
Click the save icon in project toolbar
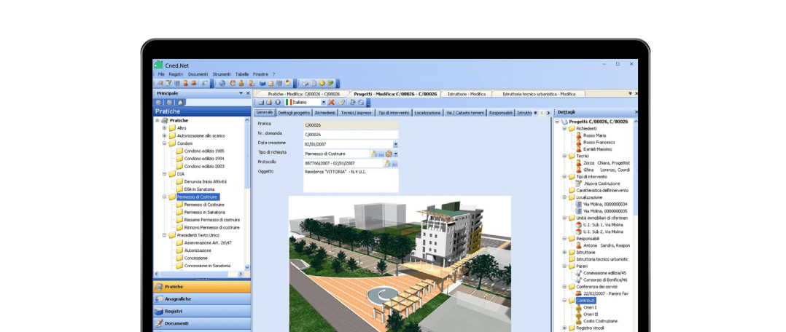coord(260,103)
